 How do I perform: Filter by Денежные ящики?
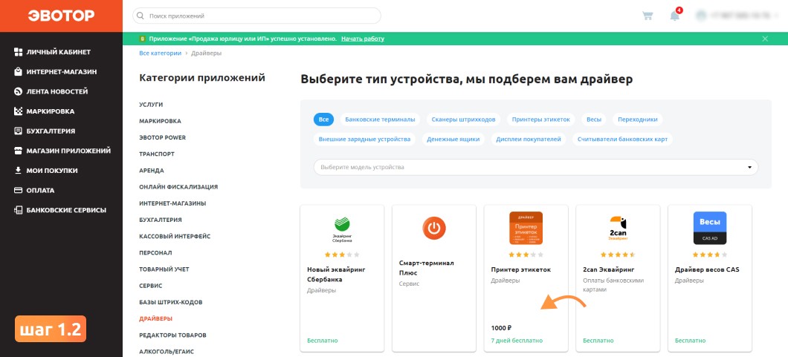tap(453, 139)
